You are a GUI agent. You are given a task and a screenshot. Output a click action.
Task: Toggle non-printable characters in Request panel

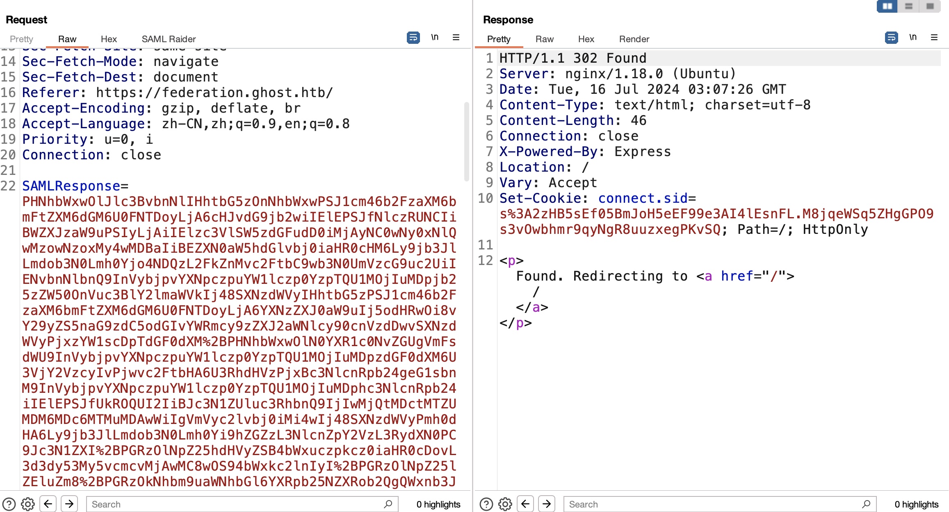click(x=435, y=37)
